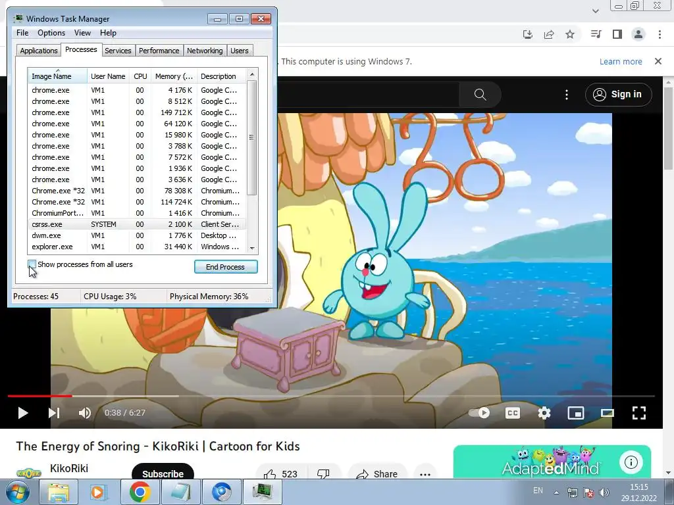Dismiss the Windows 7 infobar
Viewport: 674px width, 505px height.
point(658,61)
